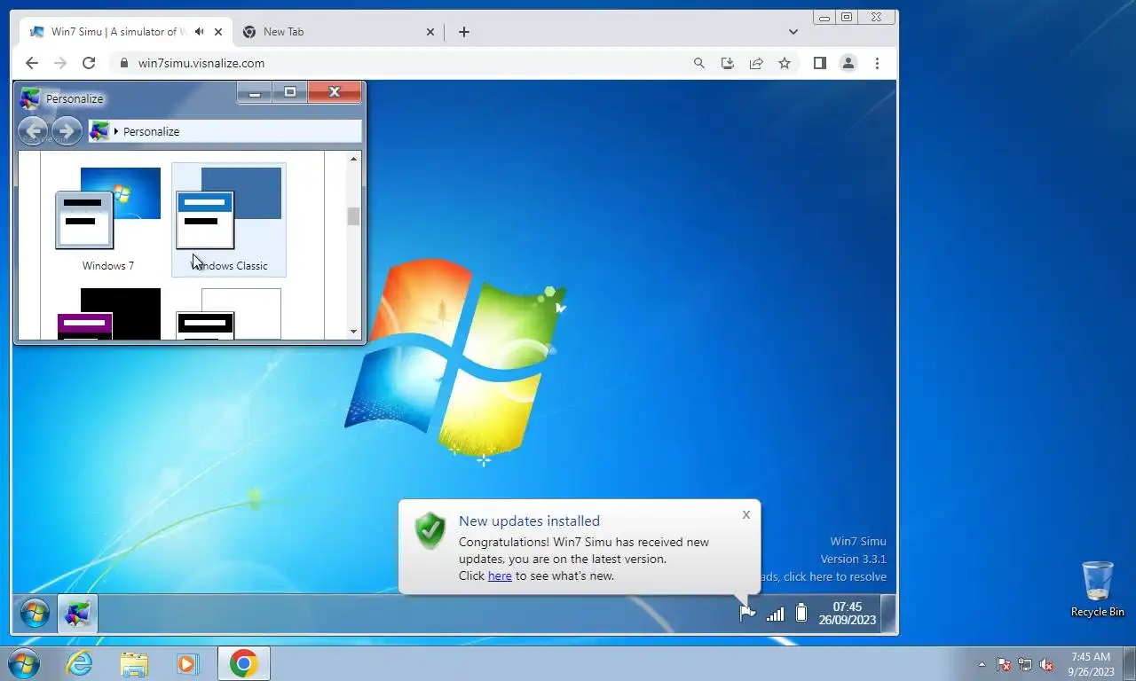Screen dimensions: 1136x681
Task: Click the Personalize breadcrumb icon in address bar
Action: point(99,131)
